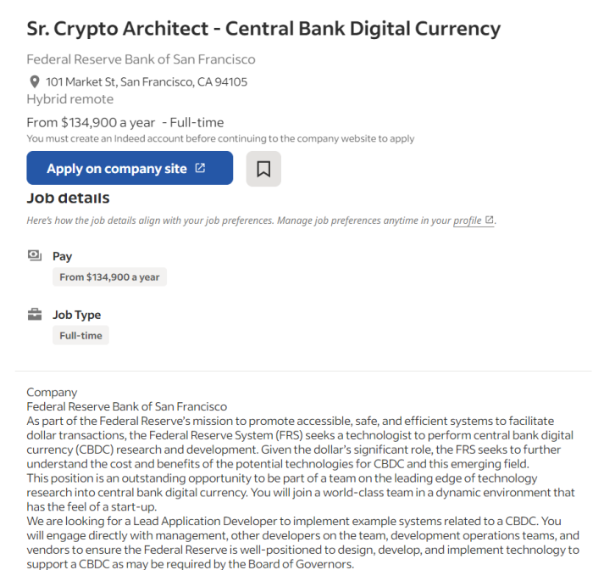
Task: Click external link icon on Apply button
Action: 200,168
